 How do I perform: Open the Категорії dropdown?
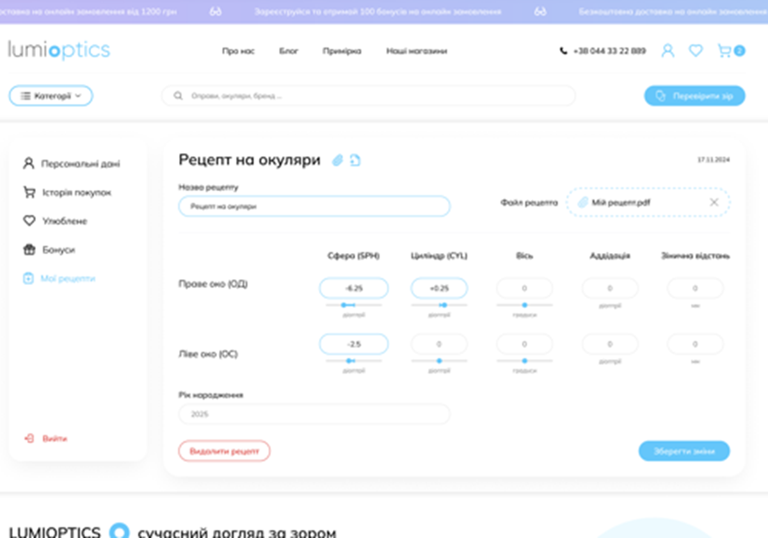pos(51,96)
